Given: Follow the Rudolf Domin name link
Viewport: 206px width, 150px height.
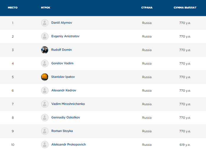Looking at the screenshot, I should tap(61, 50).
